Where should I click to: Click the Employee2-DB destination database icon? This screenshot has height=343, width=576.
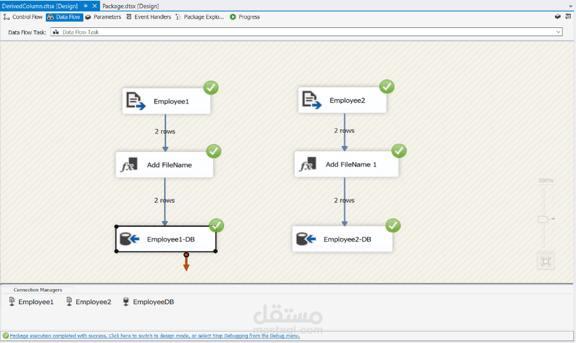(x=306, y=239)
